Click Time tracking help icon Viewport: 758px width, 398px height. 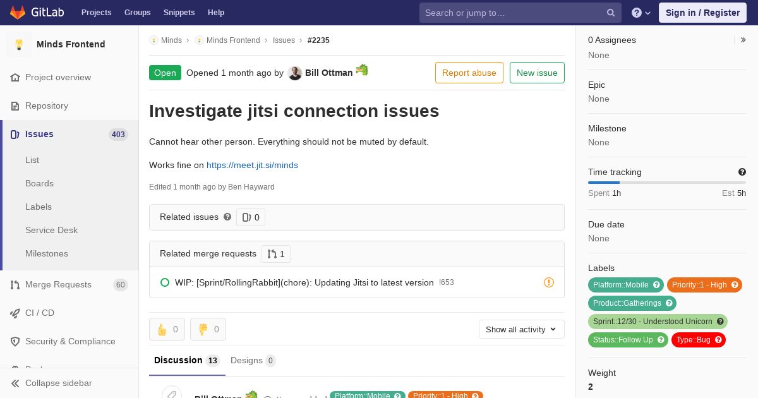[x=742, y=172]
